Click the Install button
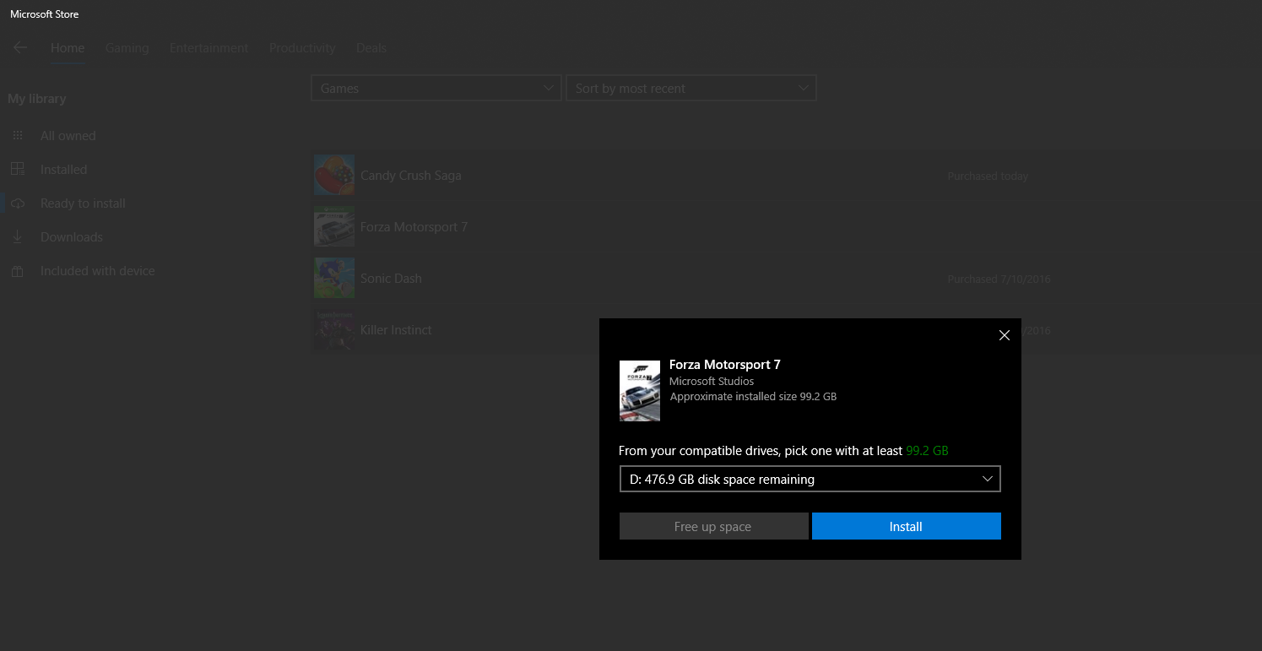 [x=907, y=526]
